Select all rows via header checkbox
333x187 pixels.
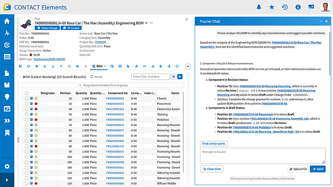26,93
